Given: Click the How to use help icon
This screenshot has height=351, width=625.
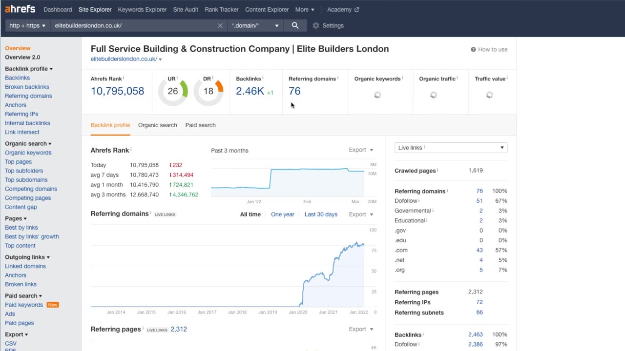Looking at the screenshot, I should 473,49.
